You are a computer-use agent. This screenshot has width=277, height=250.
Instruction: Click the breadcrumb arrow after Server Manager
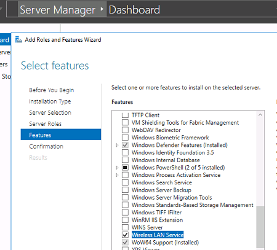[102, 9]
